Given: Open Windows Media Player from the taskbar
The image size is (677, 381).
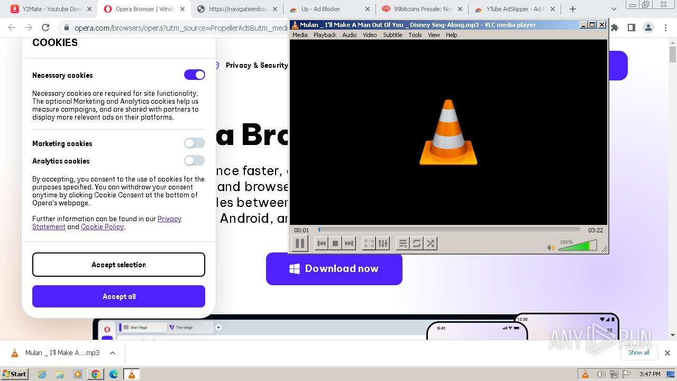Looking at the screenshot, I should click(78, 374).
